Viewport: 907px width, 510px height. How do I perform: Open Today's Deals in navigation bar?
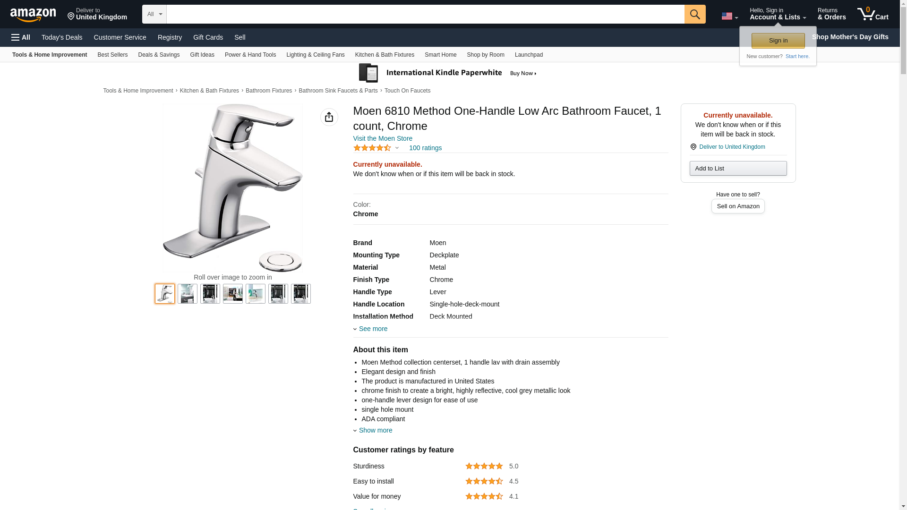tap(62, 37)
